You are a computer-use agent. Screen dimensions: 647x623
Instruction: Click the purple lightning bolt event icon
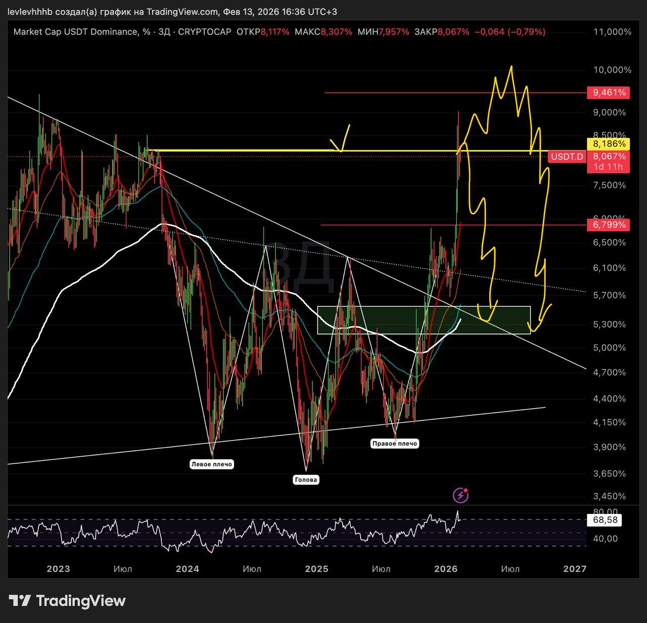click(x=460, y=496)
